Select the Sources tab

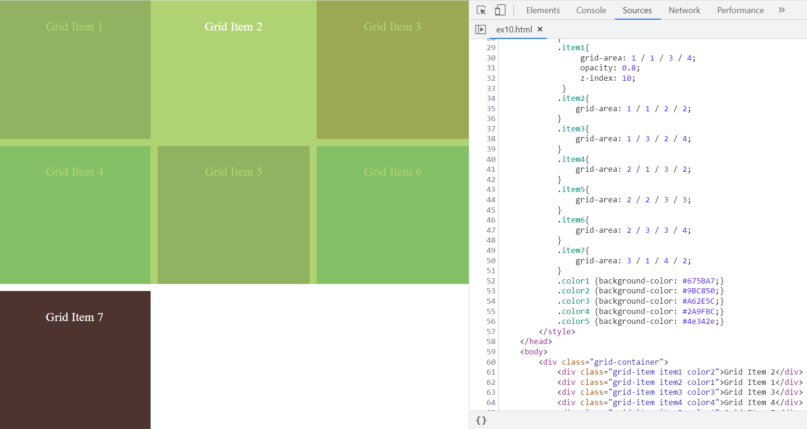pos(637,10)
